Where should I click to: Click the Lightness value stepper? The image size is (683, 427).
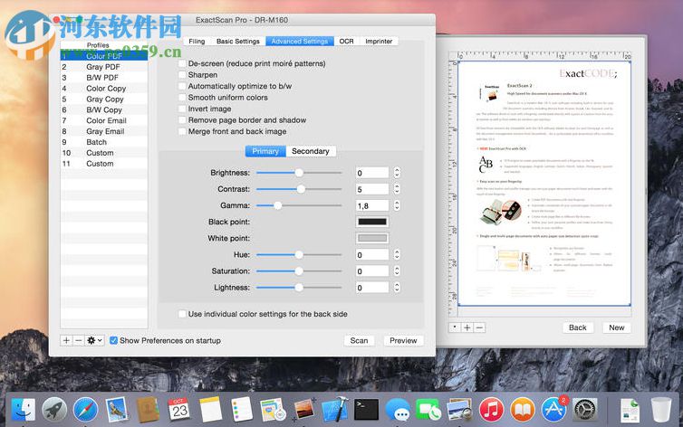[397, 288]
